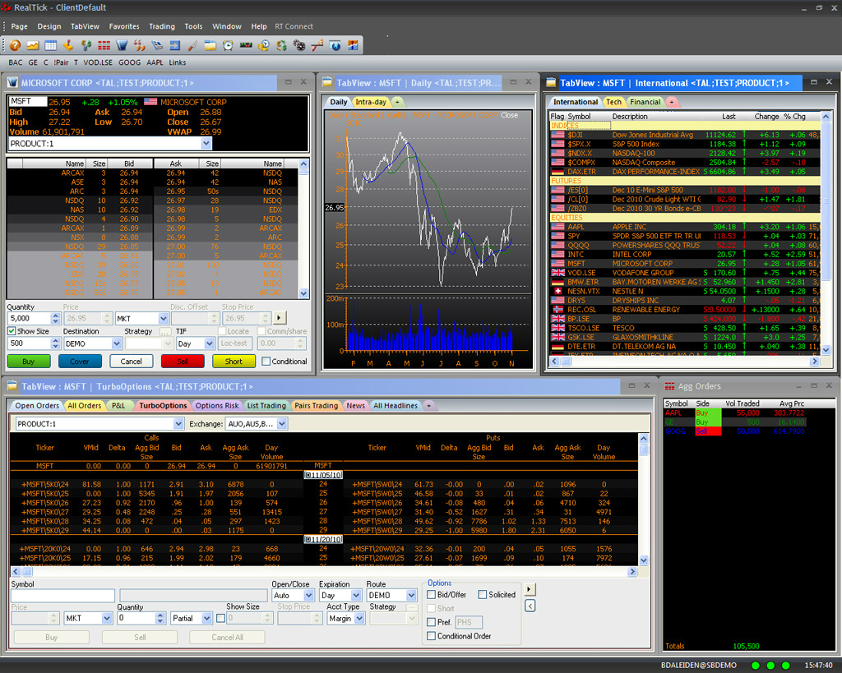Click the black arrow beside Solicited
Screen dimensions: 842x673
click(x=530, y=589)
